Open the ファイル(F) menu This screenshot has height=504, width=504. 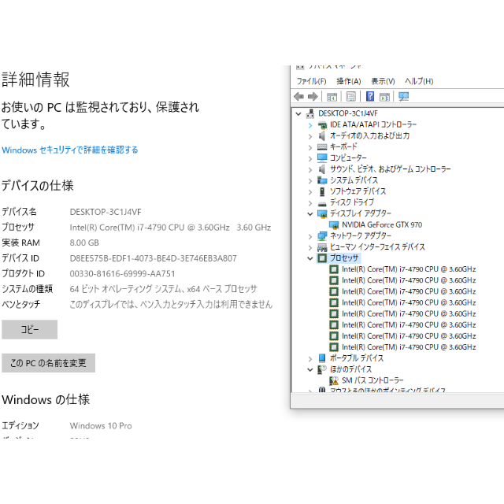pos(311,81)
